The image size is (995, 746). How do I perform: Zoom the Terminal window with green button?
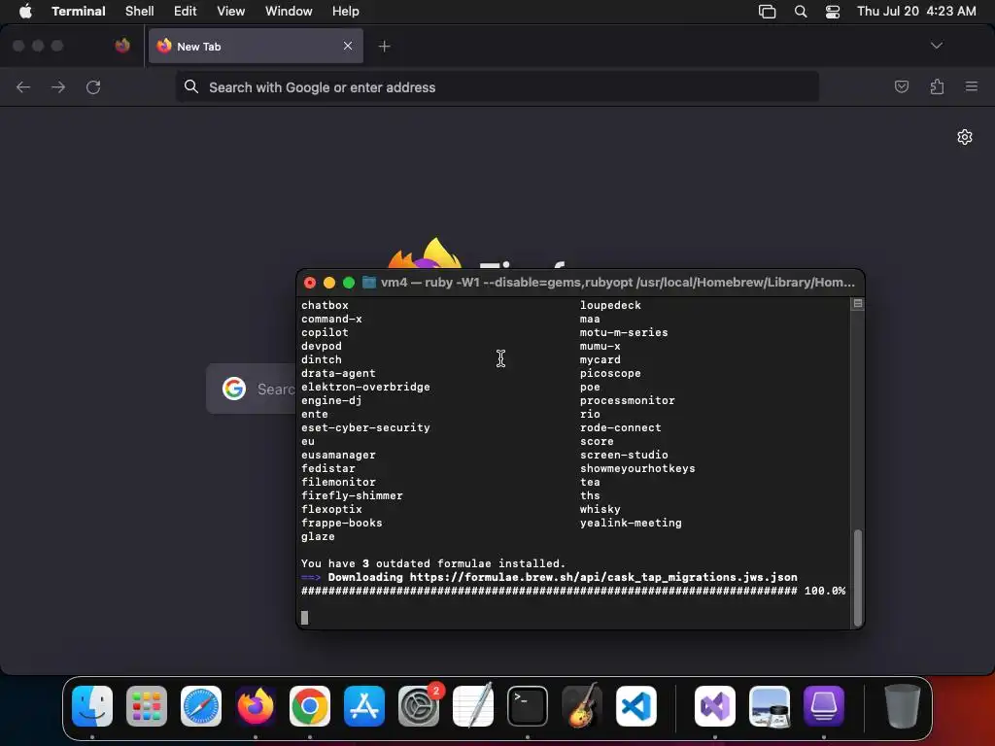[x=349, y=283]
